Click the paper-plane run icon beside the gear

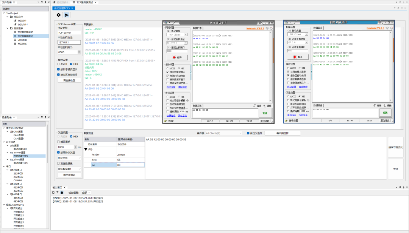tap(67, 15)
